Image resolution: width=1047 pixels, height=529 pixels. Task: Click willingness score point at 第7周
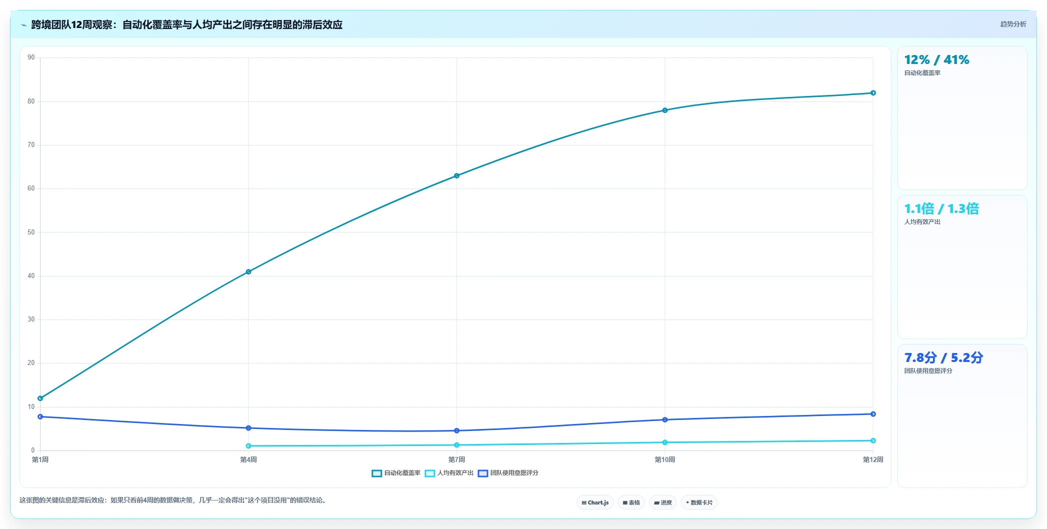457,431
